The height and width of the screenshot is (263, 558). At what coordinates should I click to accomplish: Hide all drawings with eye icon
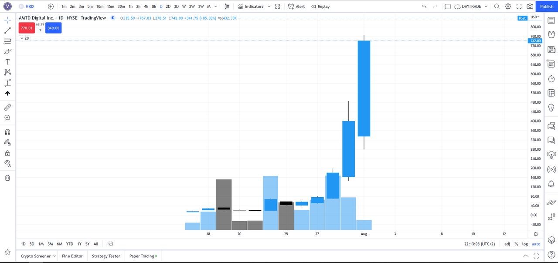point(7,163)
